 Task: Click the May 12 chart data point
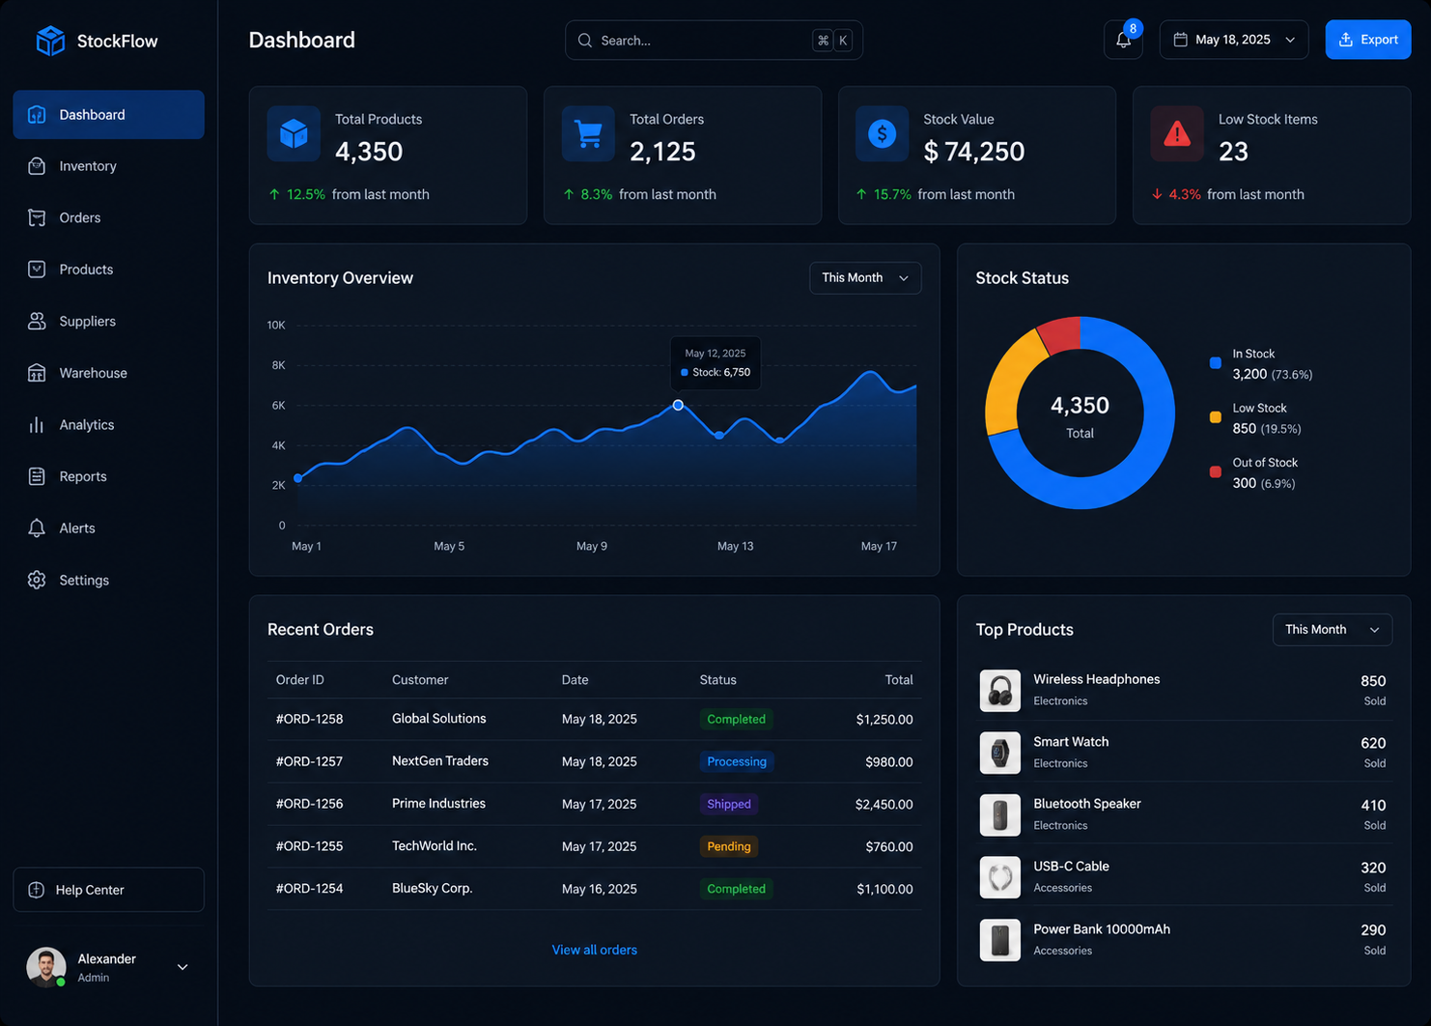678,405
